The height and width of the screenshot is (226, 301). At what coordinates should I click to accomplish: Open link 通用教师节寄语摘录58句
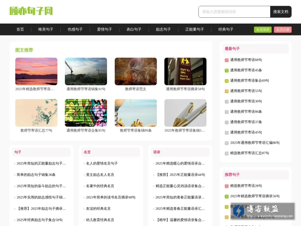185,89
